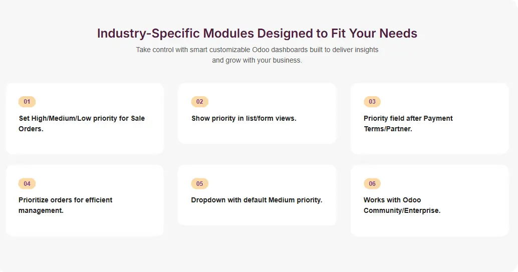This screenshot has height=272, width=518.
Task: Click the 02 number badge
Action: [199, 102]
